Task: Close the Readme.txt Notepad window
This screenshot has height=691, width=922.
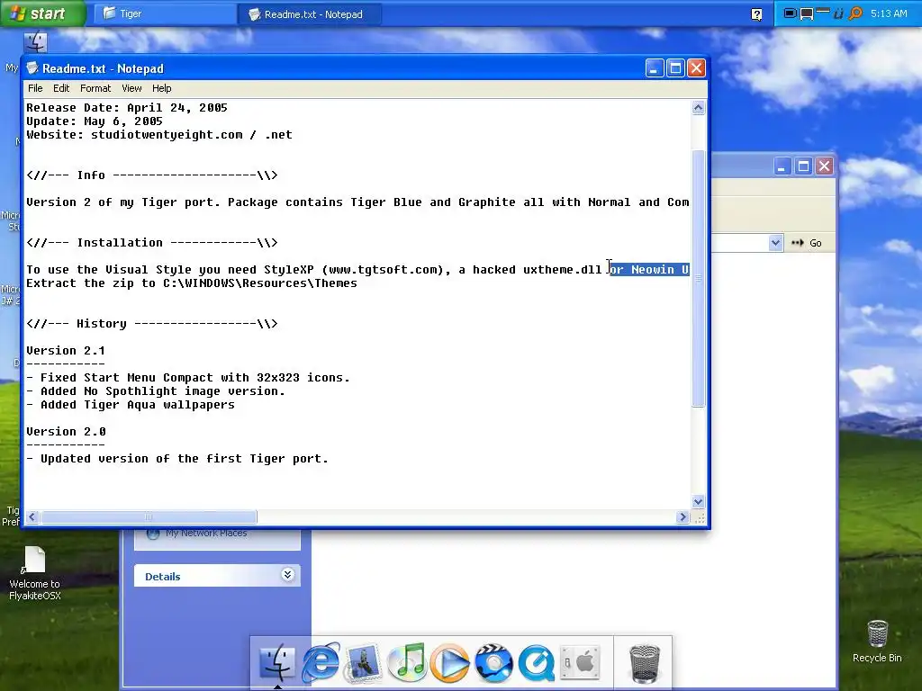Action: 697,68
